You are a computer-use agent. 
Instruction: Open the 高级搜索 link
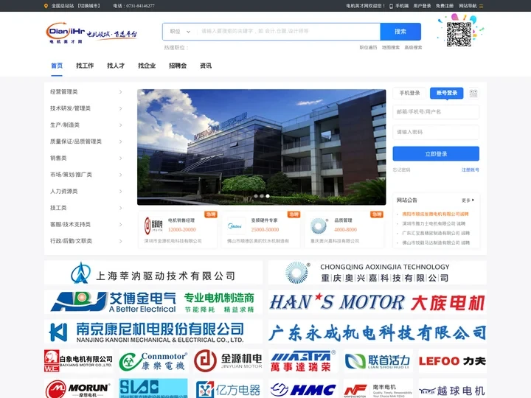click(x=413, y=47)
